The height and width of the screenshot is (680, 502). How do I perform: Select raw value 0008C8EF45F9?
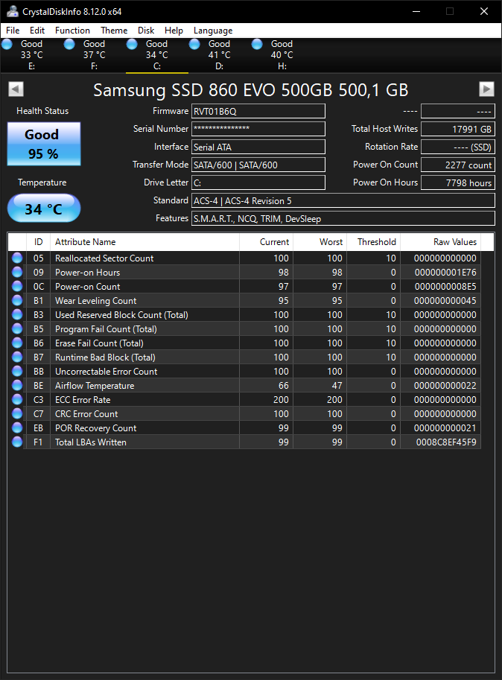point(446,442)
